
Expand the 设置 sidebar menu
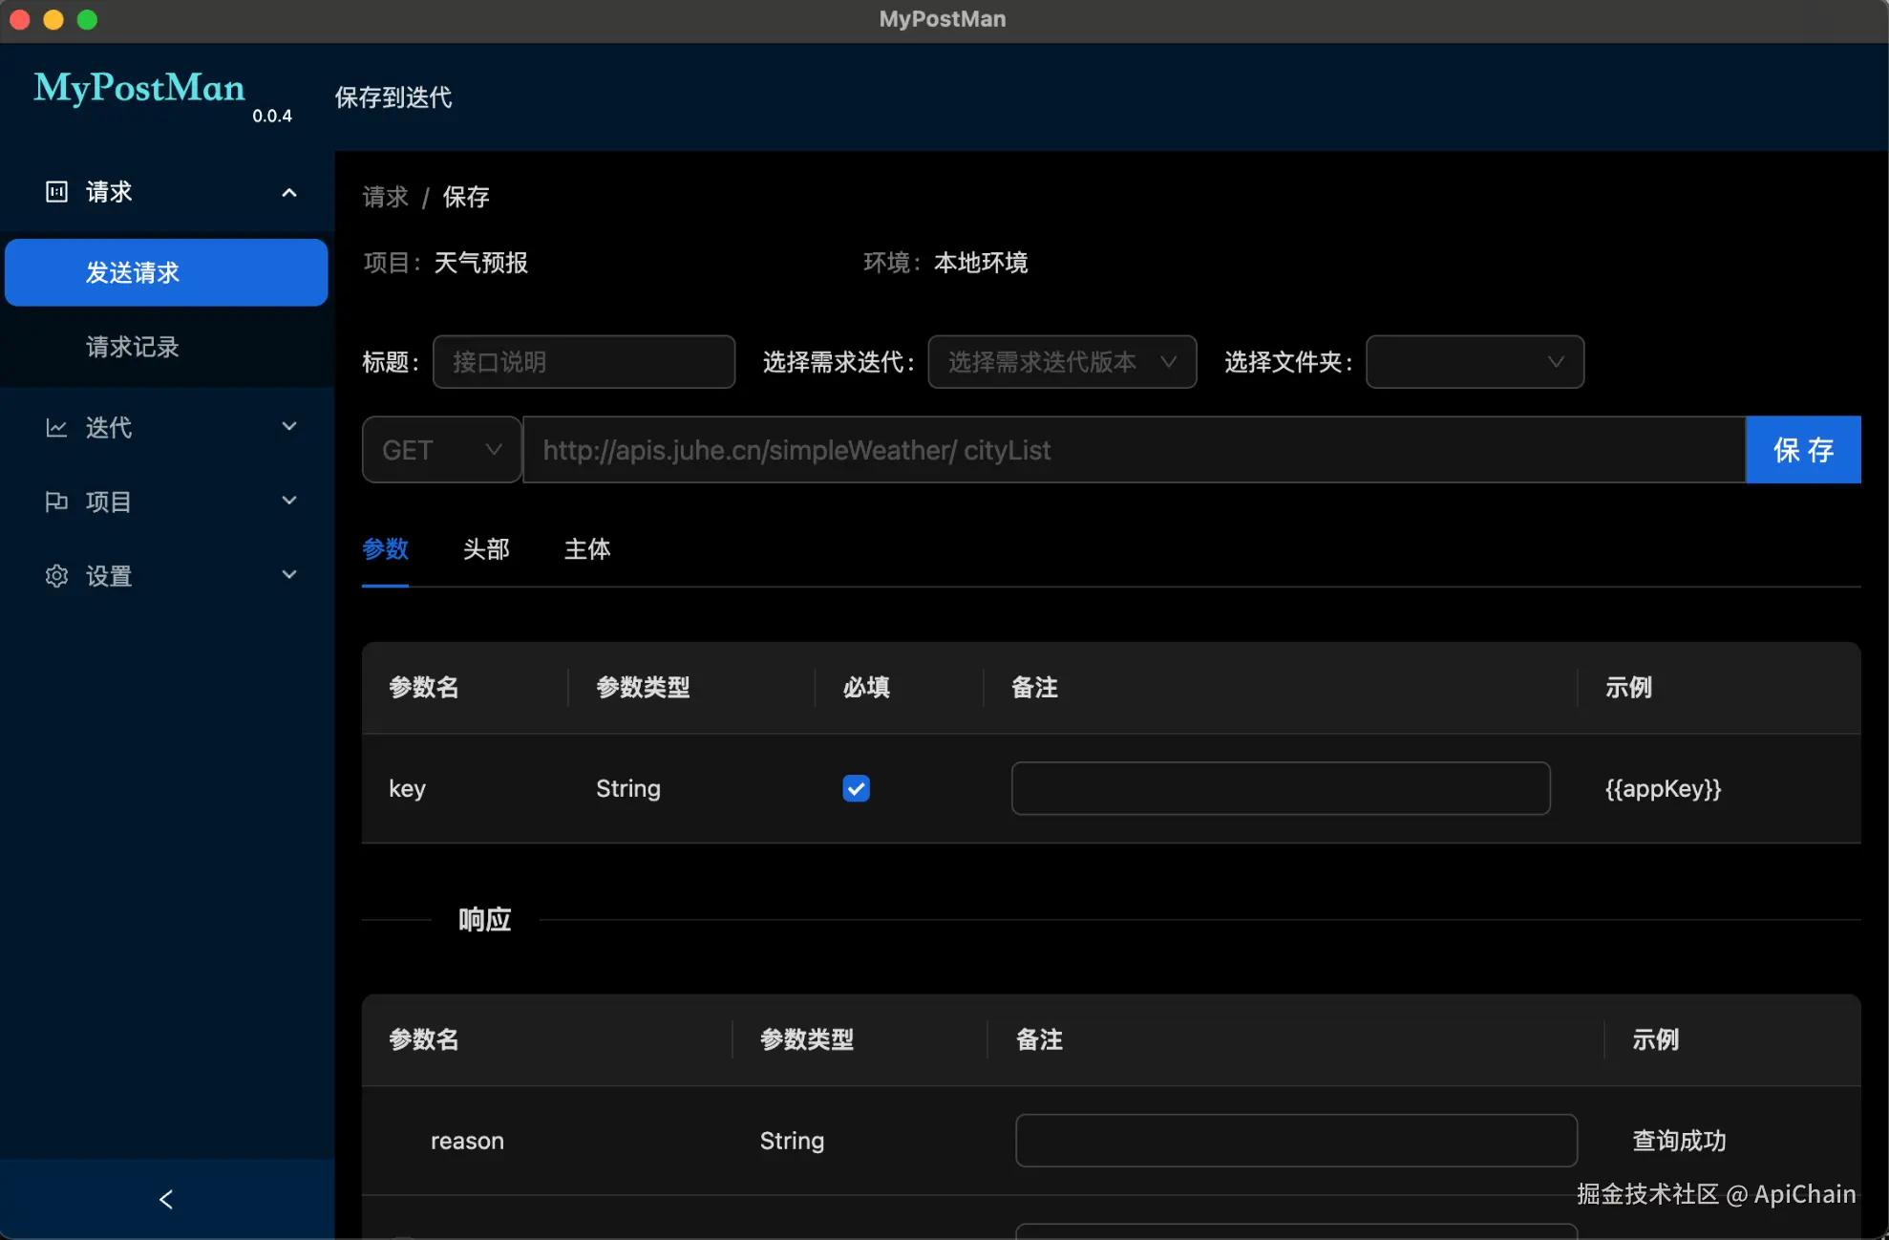pyautogui.click(x=289, y=576)
